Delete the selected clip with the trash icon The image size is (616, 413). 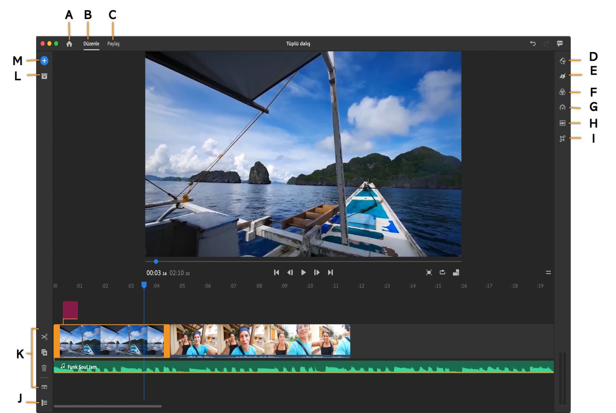tap(44, 368)
